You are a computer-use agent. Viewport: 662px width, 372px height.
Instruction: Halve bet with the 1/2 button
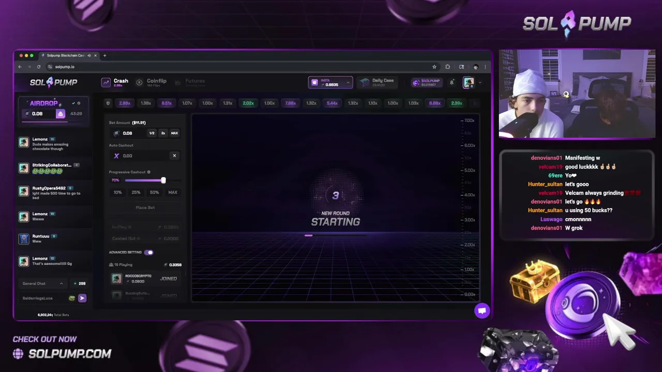point(152,133)
